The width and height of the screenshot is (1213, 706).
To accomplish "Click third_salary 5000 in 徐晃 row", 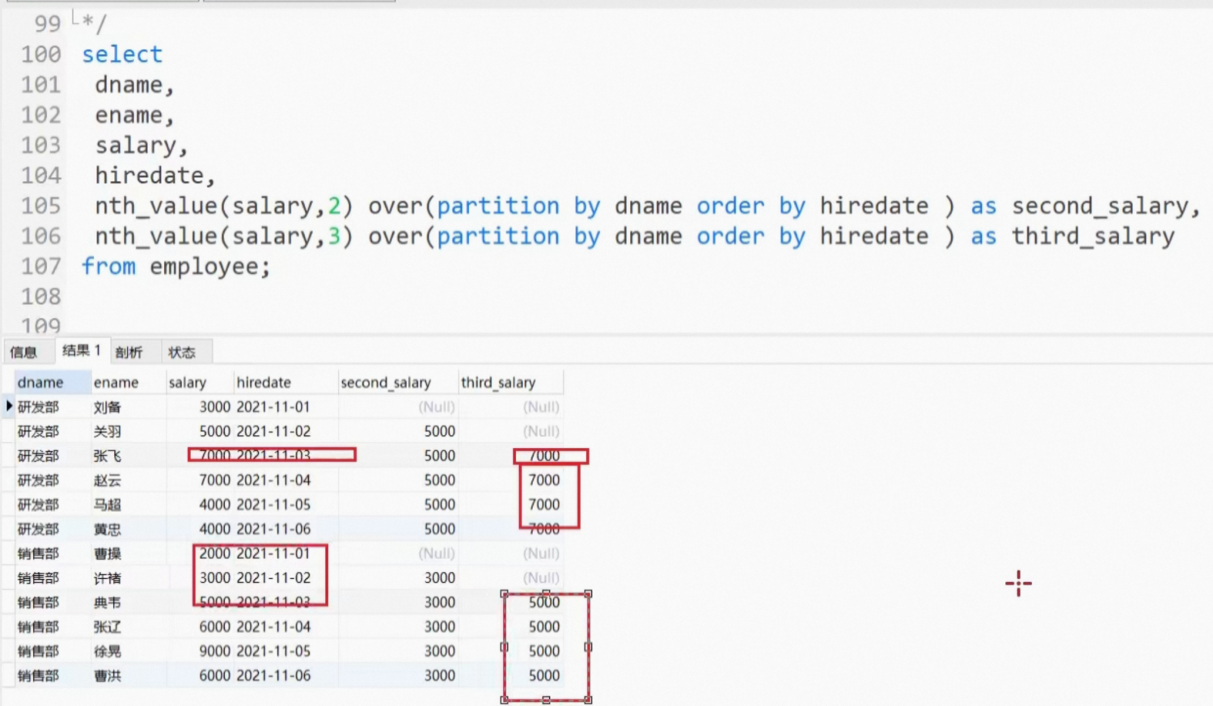I will 544,651.
